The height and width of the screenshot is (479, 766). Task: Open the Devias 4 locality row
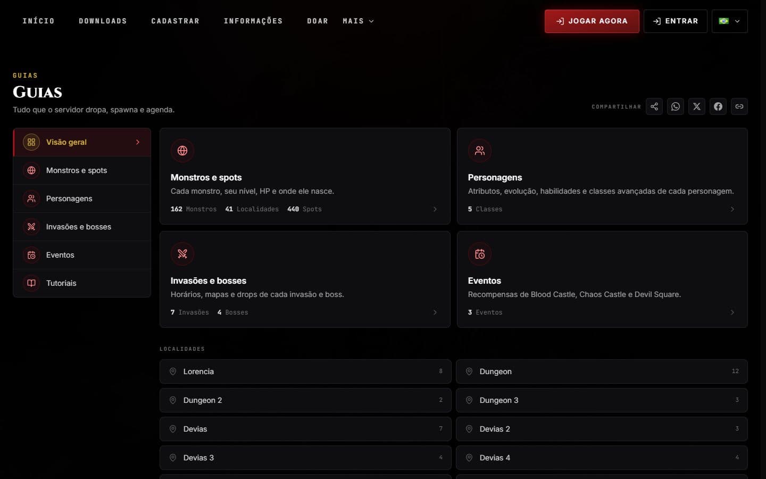(602, 458)
